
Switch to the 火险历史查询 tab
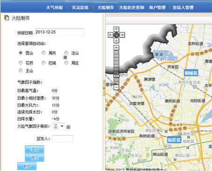click(132, 7)
